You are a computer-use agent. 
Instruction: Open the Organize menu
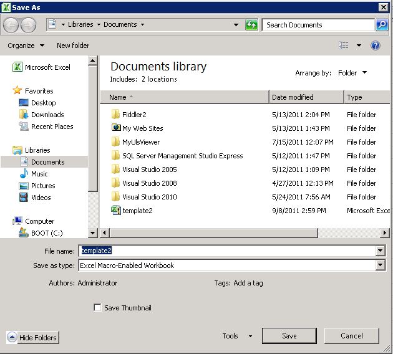(26, 45)
